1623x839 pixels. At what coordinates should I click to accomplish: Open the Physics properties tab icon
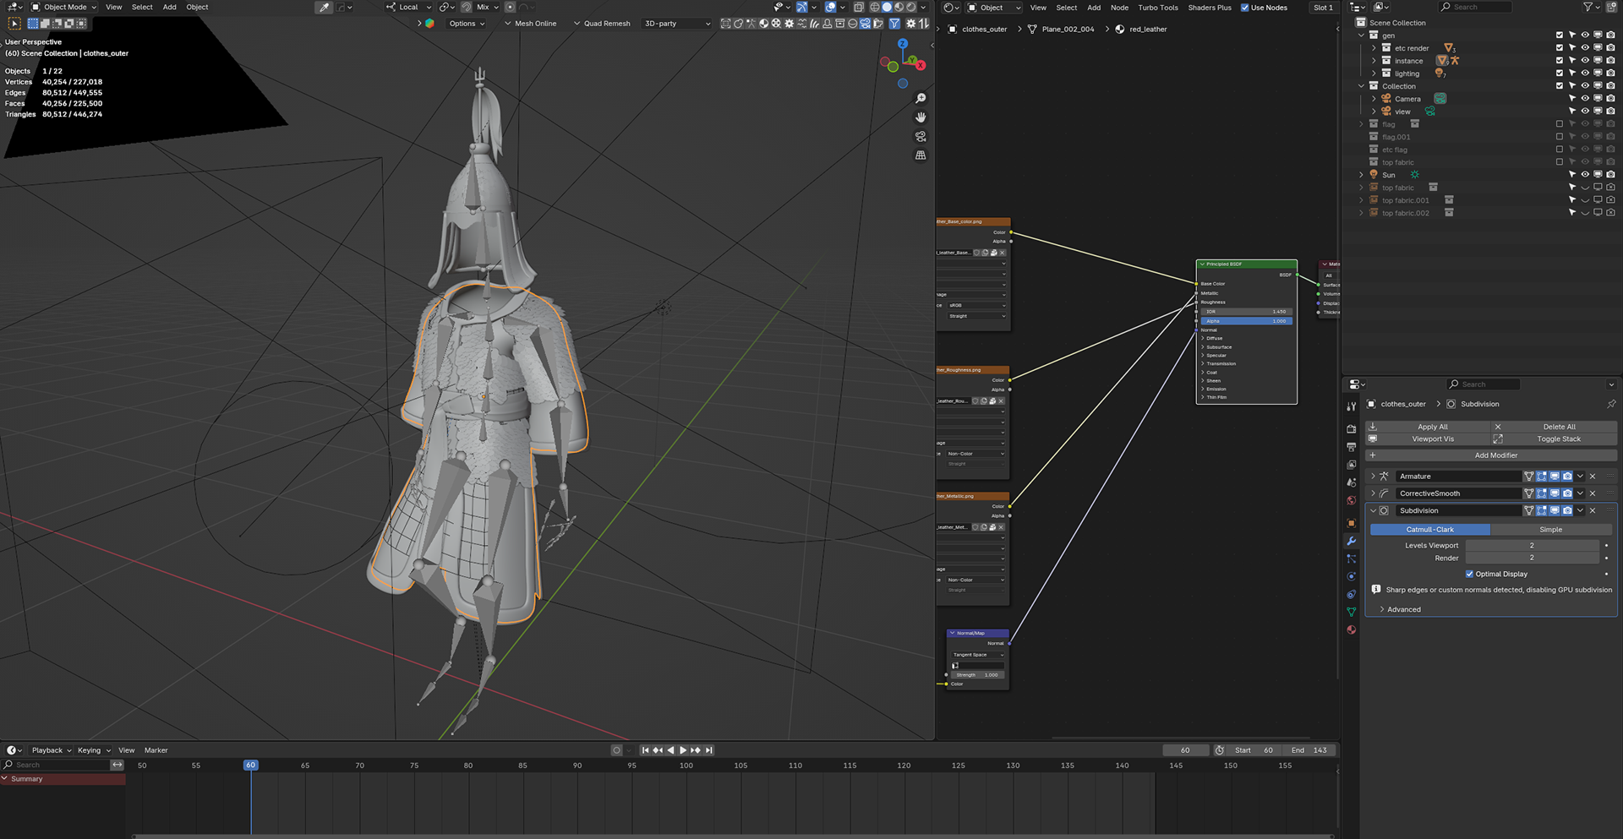(x=1351, y=576)
